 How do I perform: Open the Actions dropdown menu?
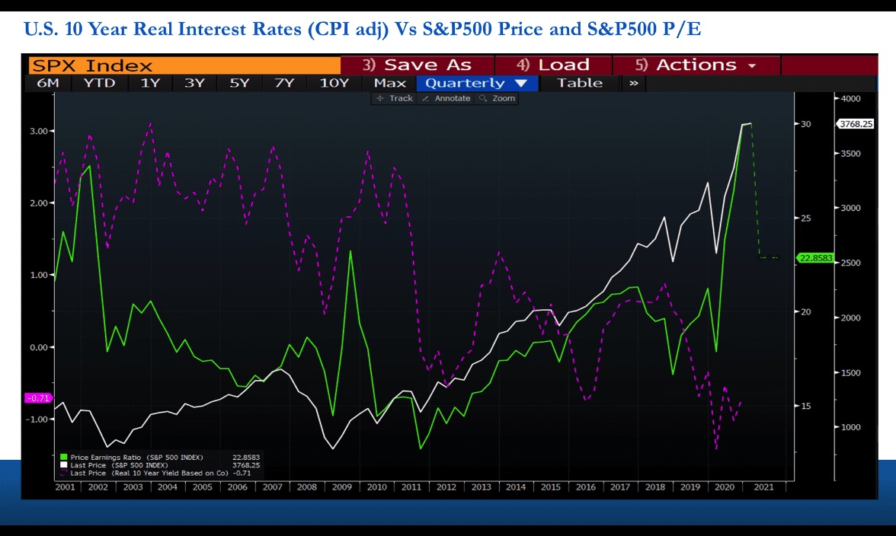tap(696, 65)
